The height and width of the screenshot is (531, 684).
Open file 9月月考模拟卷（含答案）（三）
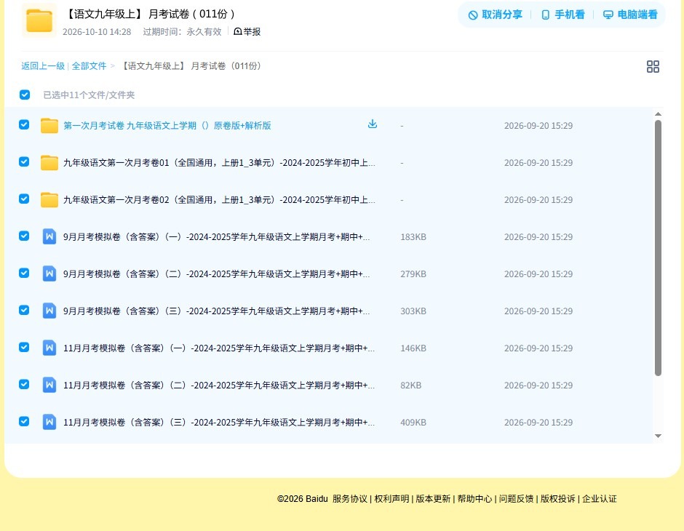216,311
